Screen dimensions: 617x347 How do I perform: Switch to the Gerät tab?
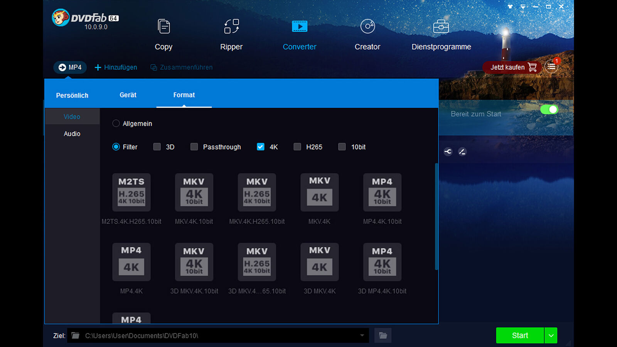(128, 95)
